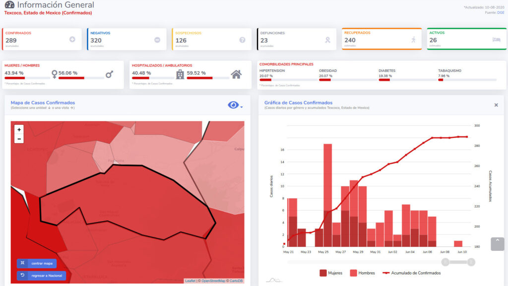This screenshot has height=286, width=508.
Task: Click the house icon for Ambulatorios
Action: pyautogui.click(x=237, y=74)
